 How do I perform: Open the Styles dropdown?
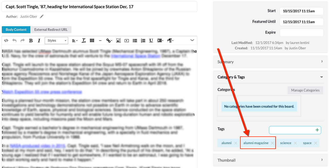coord(57,41)
